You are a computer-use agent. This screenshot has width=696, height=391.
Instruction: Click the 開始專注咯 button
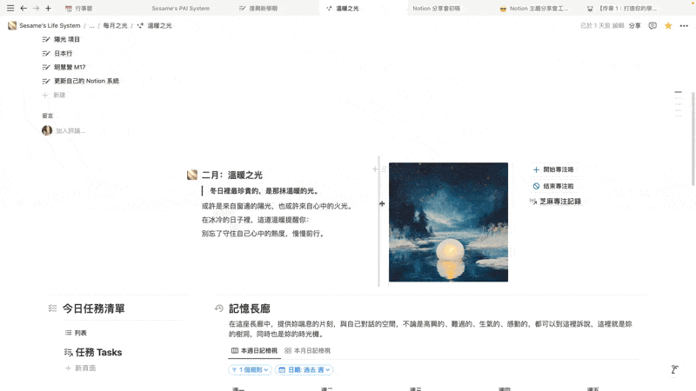tap(553, 169)
